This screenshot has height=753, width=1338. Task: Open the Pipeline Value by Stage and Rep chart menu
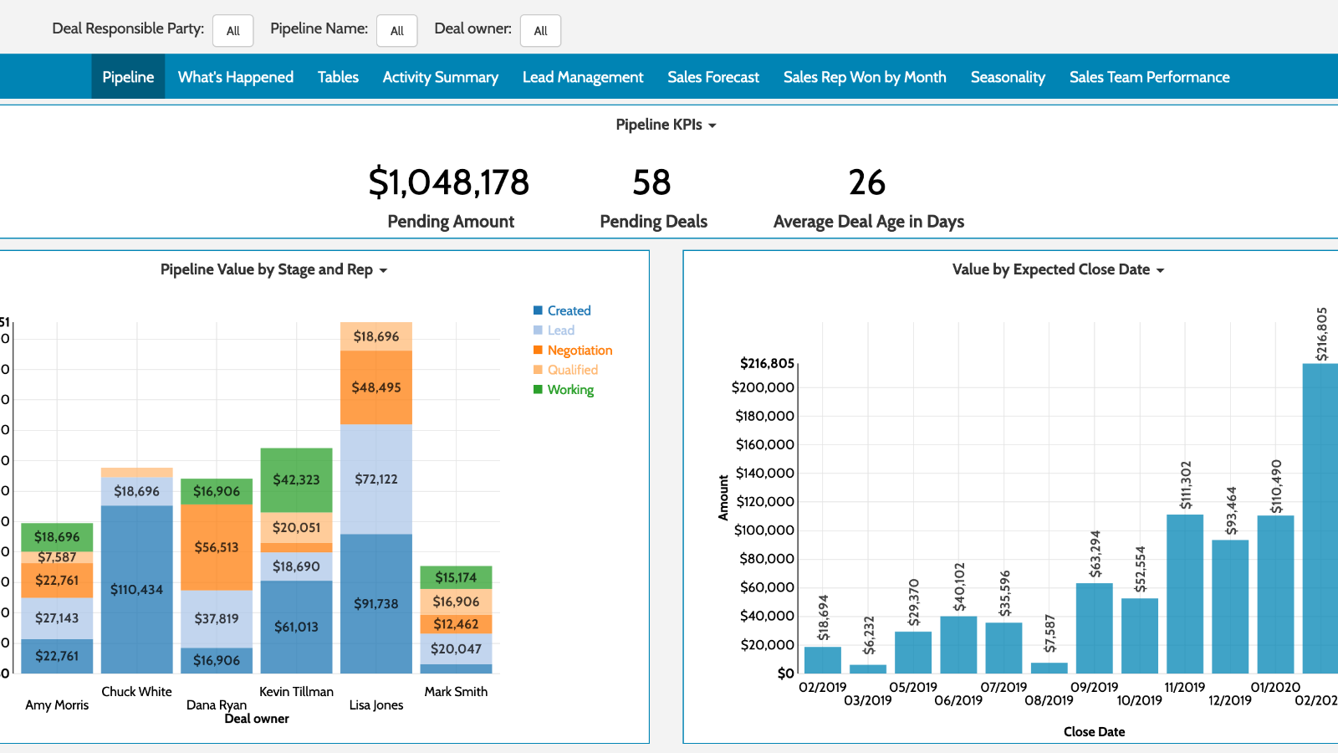(384, 269)
